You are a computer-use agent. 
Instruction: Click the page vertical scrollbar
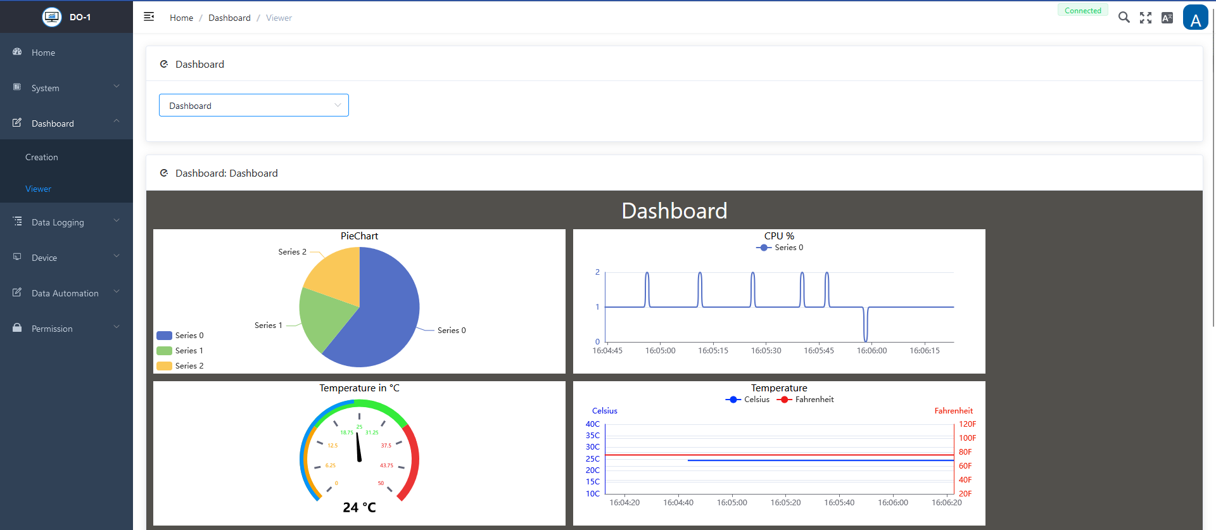click(1212, 190)
